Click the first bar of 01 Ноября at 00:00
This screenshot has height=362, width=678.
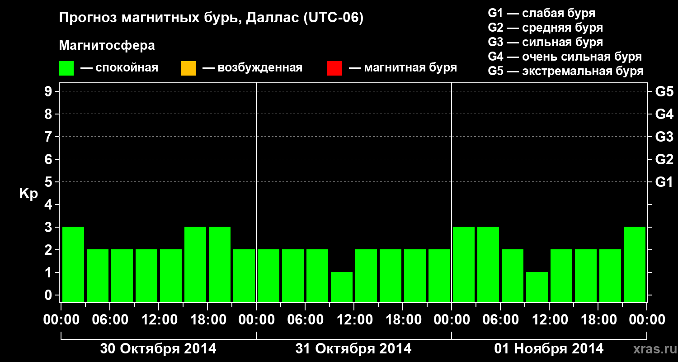[x=464, y=264]
